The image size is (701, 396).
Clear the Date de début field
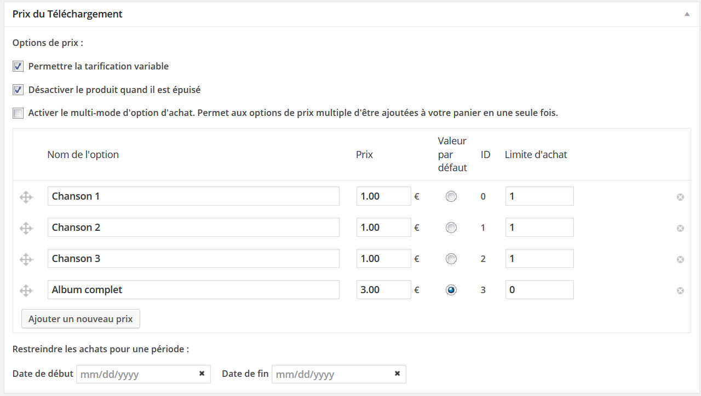coord(202,374)
